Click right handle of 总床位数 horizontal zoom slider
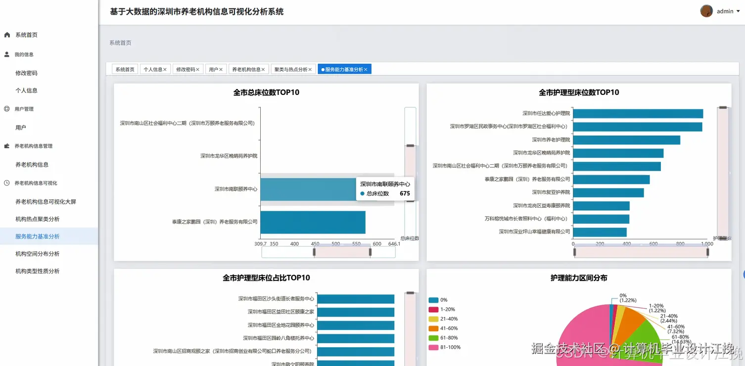The height and width of the screenshot is (366, 745). click(x=370, y=252)
